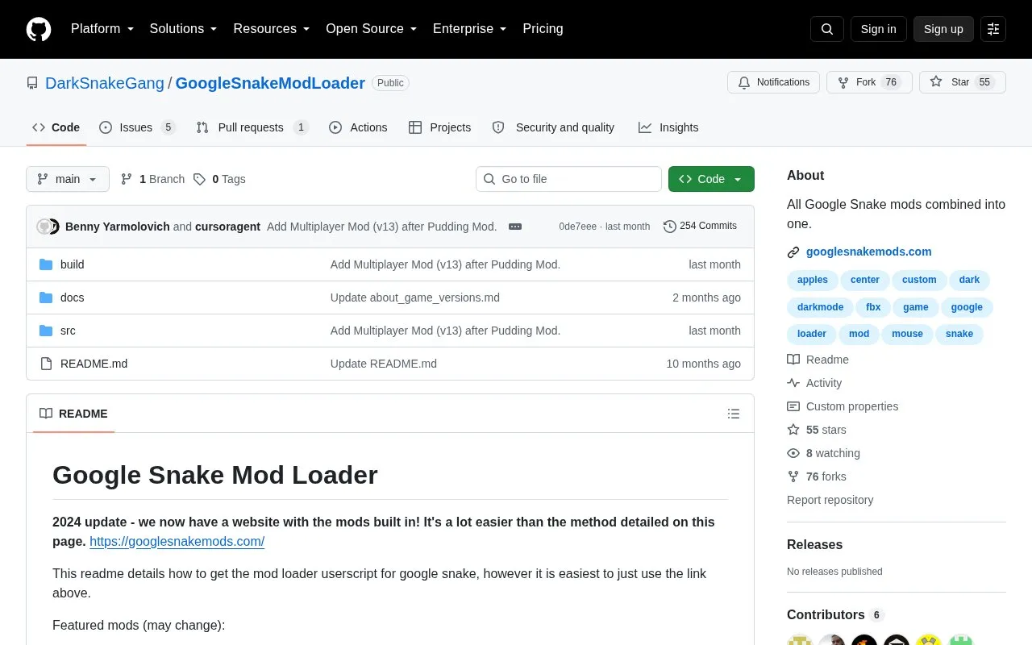Open the main branch dropdown

click(x=68, y=179)
